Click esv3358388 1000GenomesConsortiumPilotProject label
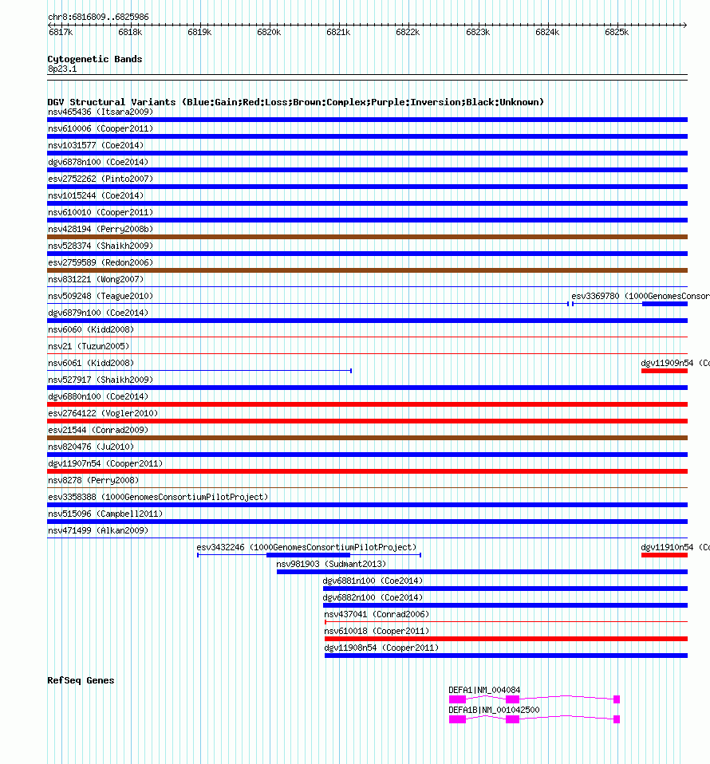Image resolution: width=710 pixels, height=764 pixels. tap(158, 497)
